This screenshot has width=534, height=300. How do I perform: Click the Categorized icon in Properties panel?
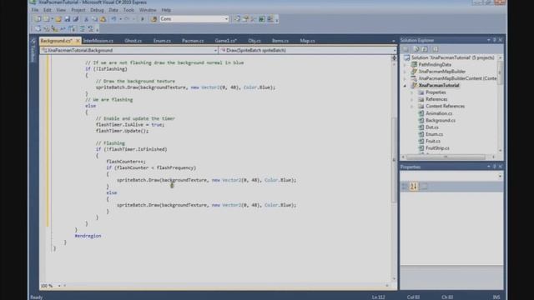tap(405, 187)
